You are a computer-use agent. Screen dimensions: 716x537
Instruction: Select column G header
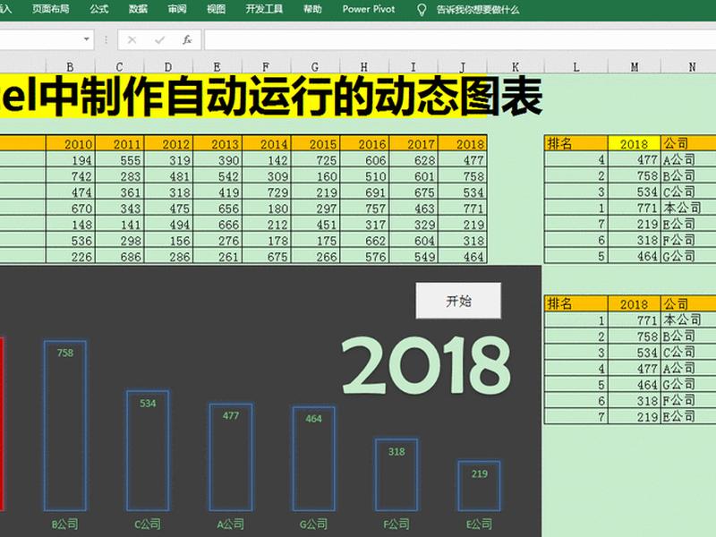tap(315, 66)
